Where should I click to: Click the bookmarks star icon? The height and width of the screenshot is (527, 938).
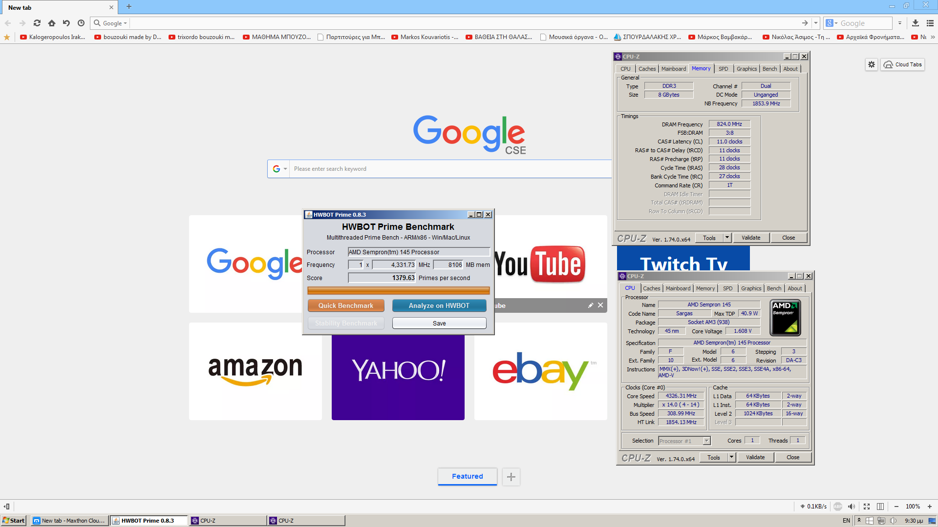coord(7,37)
